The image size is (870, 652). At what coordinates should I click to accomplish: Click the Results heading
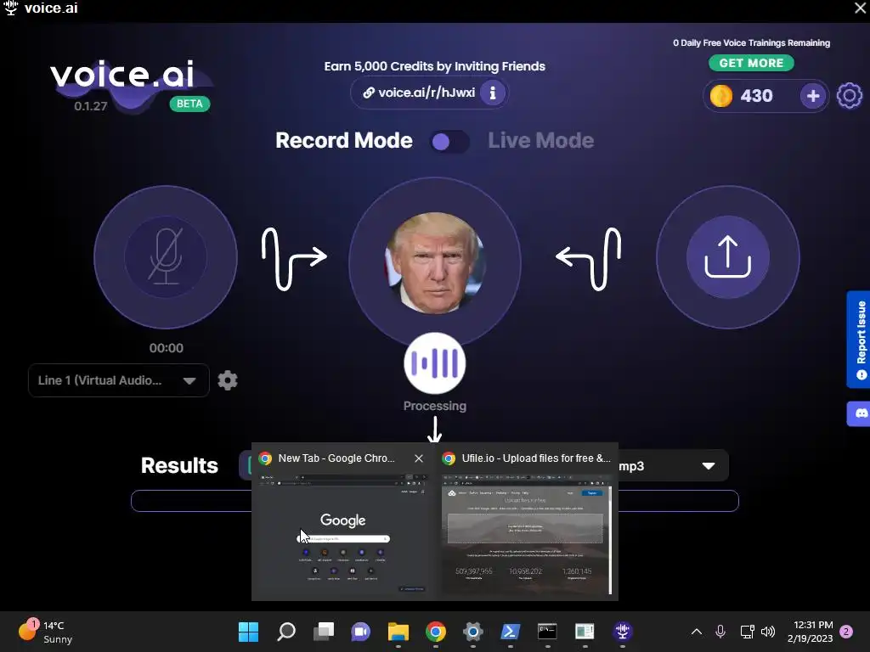tap(179, 466)
